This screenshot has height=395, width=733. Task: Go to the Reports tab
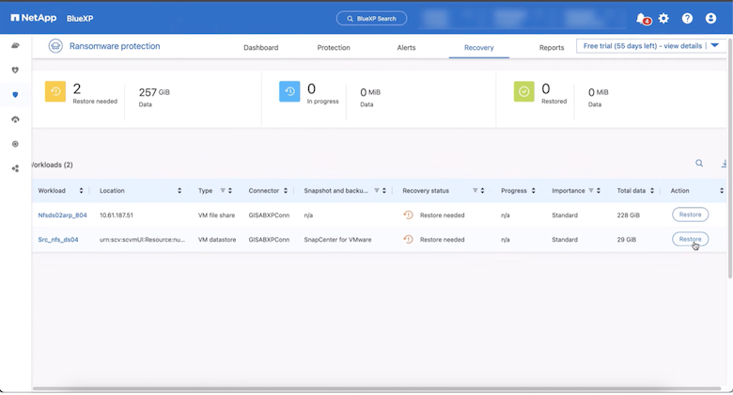(x=552, y=48)
